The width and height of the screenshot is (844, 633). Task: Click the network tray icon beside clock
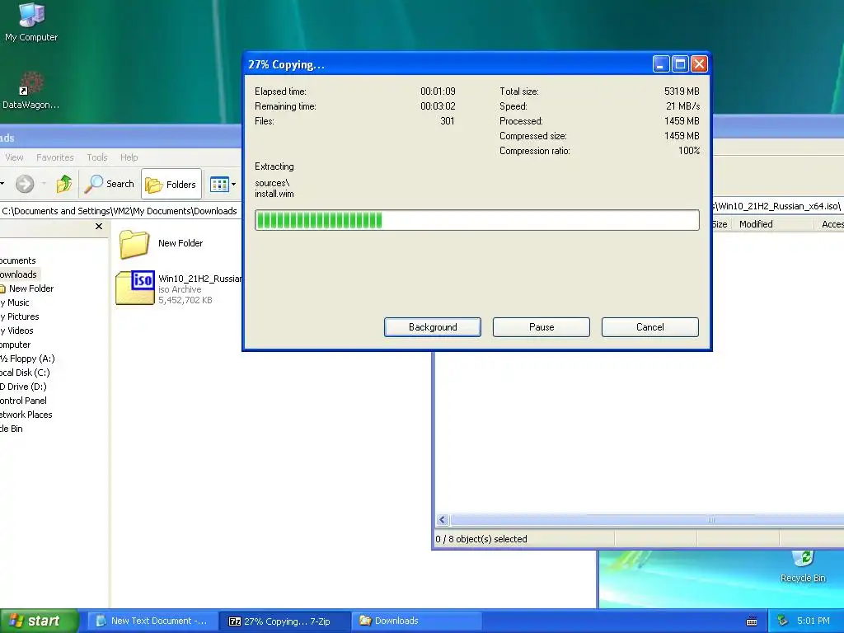click(x=783, y=621)
